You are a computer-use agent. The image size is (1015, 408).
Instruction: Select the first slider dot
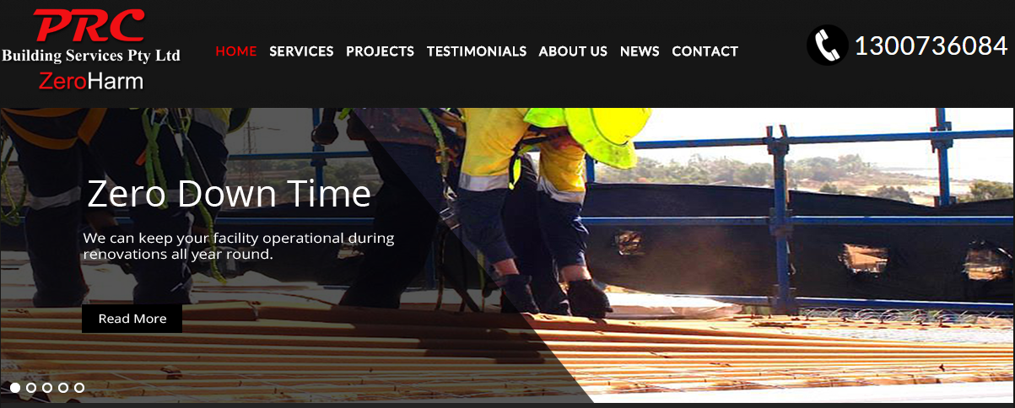click(x=15, y=388)
